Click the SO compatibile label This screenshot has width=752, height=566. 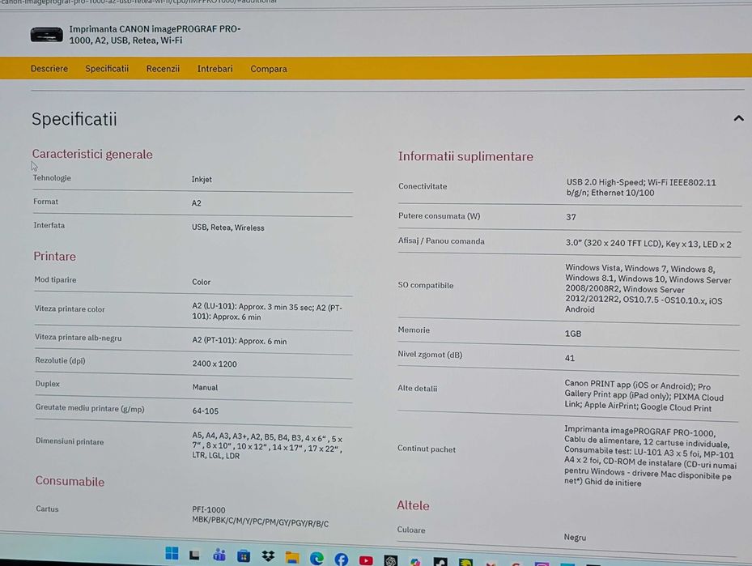(426, 285)
